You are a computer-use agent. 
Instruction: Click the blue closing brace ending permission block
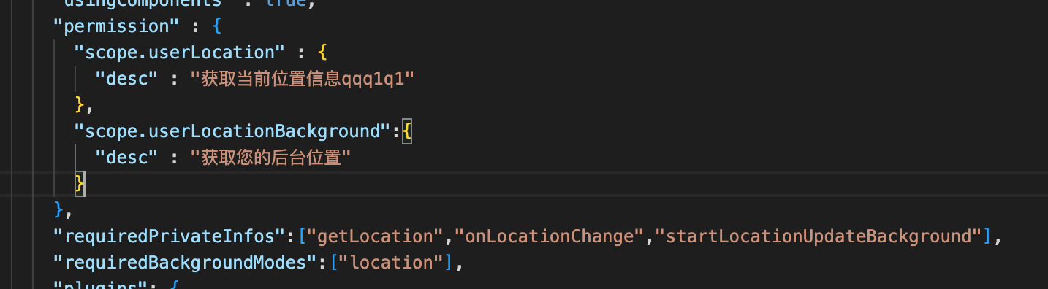[58, 210]
